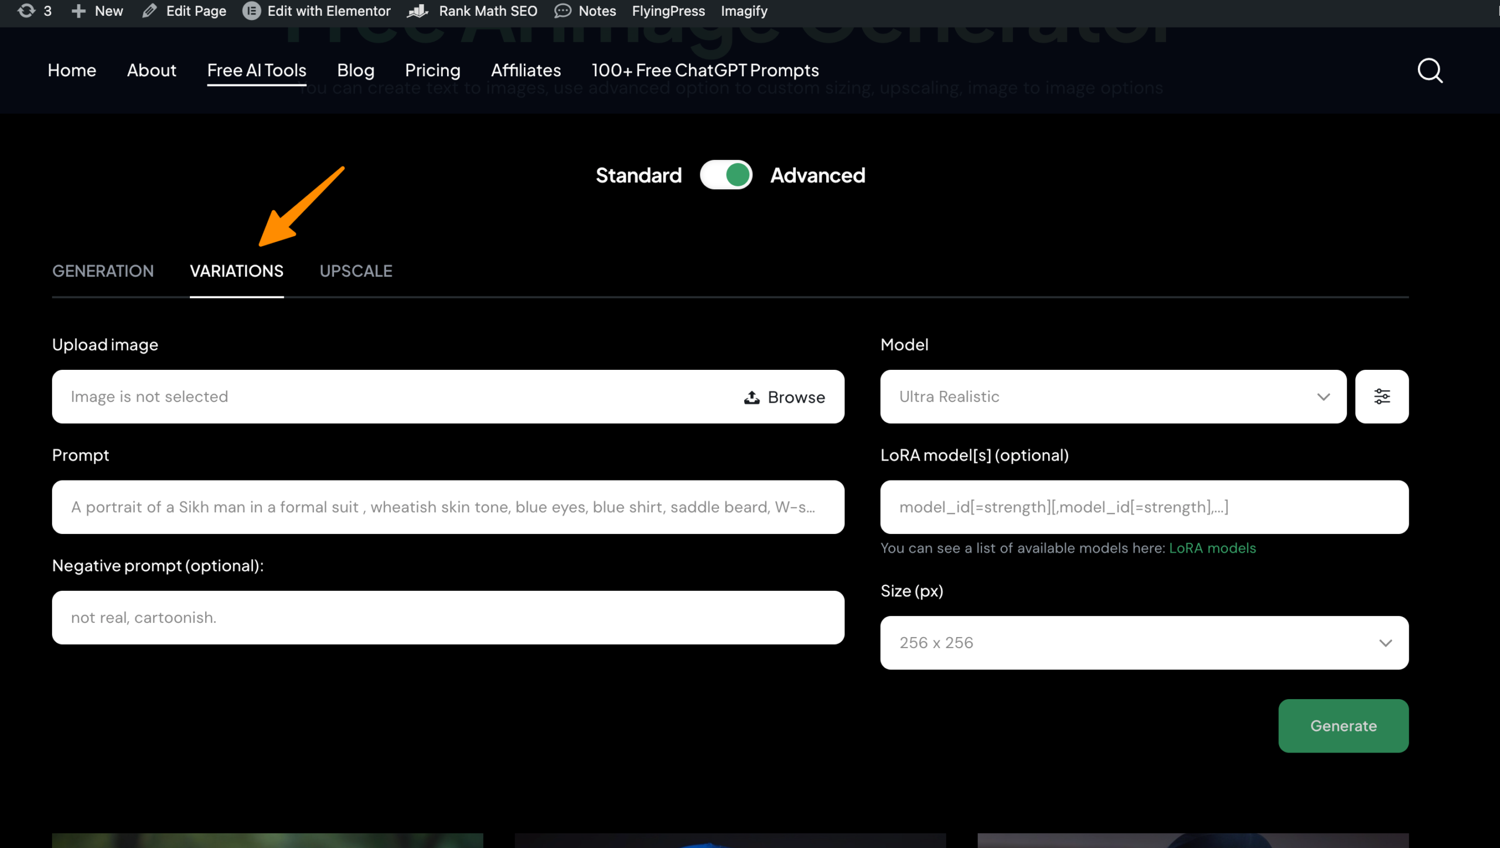
Task: Click the Edit Page pencil icon
Action: click(149, 11)
